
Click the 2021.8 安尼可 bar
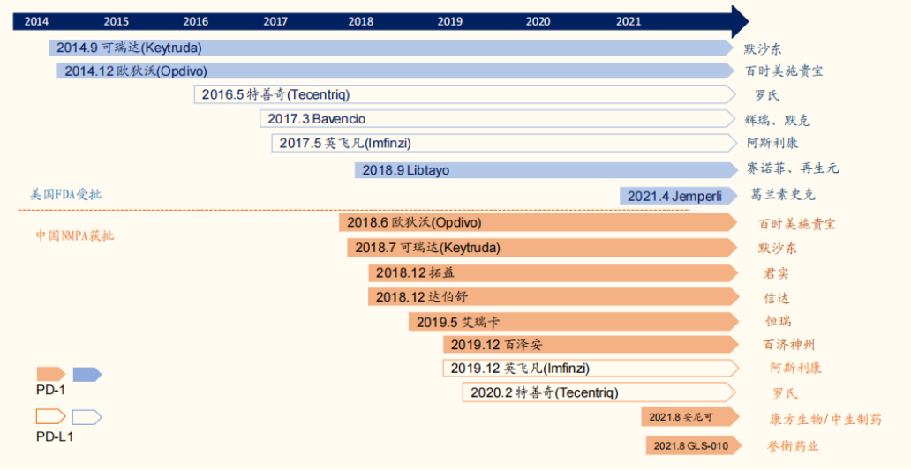tap(690, 416)
